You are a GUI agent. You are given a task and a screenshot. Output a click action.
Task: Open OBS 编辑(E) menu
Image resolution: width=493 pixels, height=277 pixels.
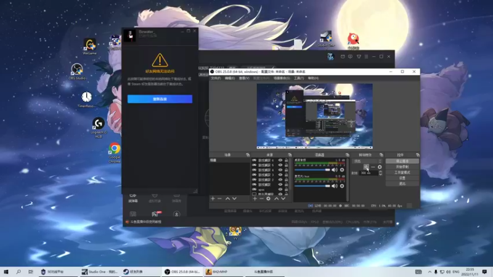click(230, 78)
